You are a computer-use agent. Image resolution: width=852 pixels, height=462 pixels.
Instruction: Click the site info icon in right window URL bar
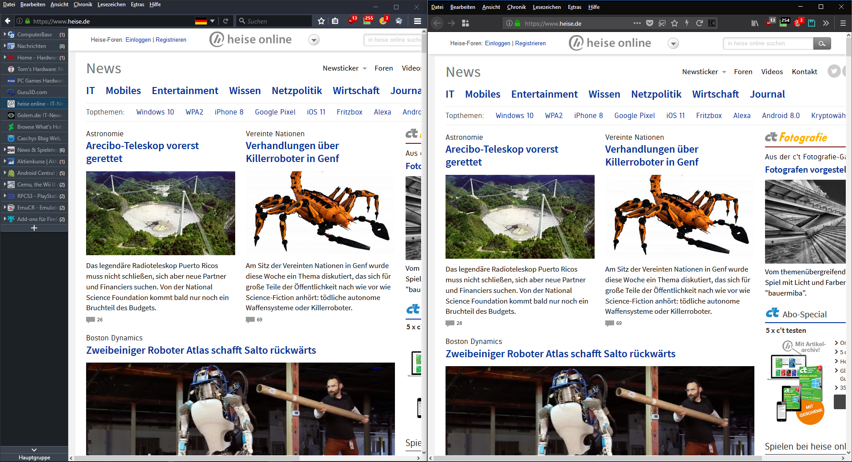coord(509,23)
